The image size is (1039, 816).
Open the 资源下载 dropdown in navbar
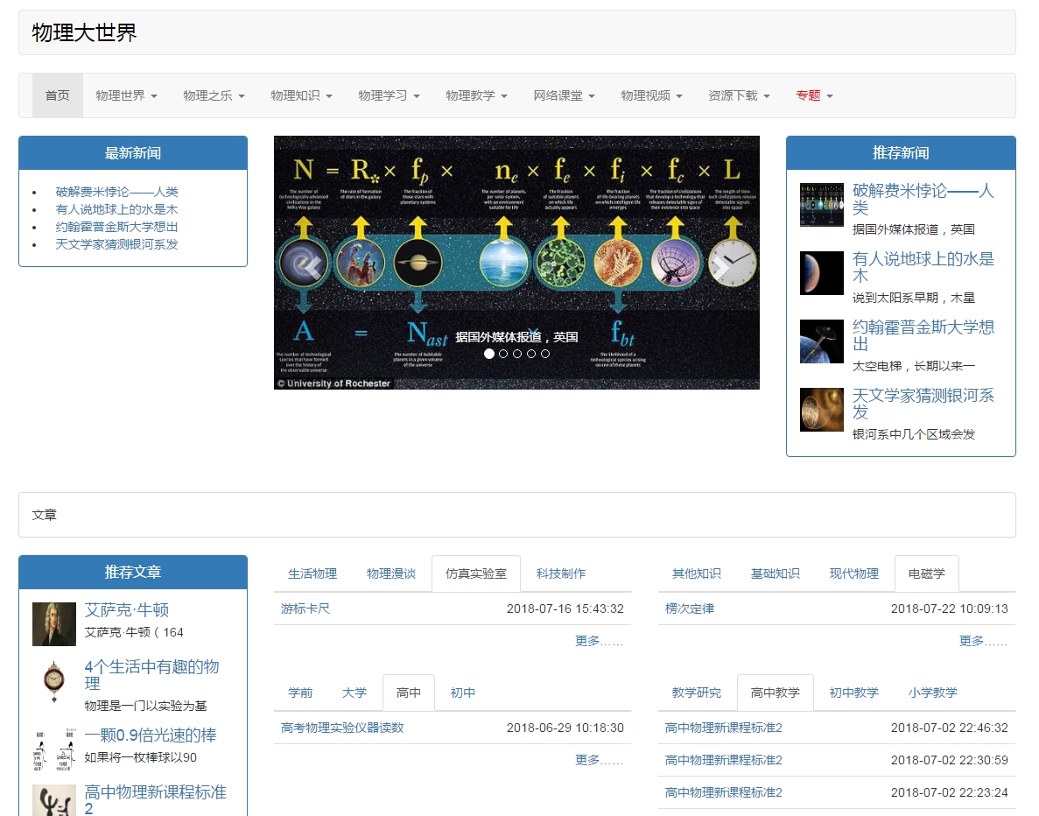pyautogui.click(x=739, y=95)
